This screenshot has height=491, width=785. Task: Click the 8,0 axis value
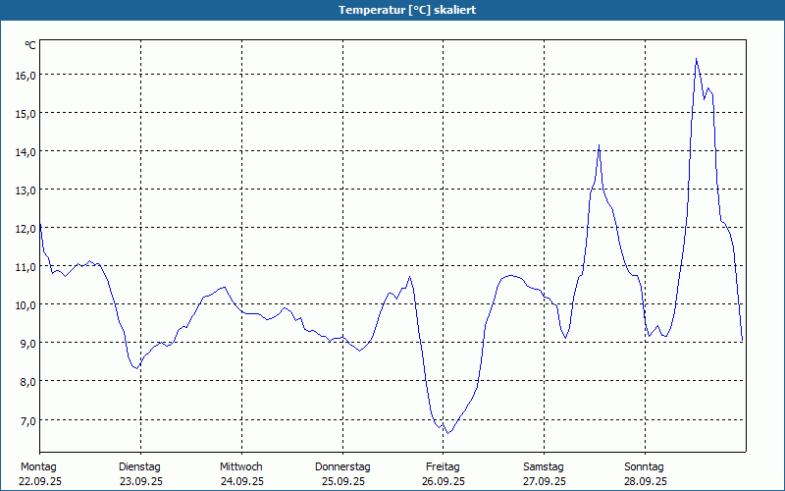28,382
